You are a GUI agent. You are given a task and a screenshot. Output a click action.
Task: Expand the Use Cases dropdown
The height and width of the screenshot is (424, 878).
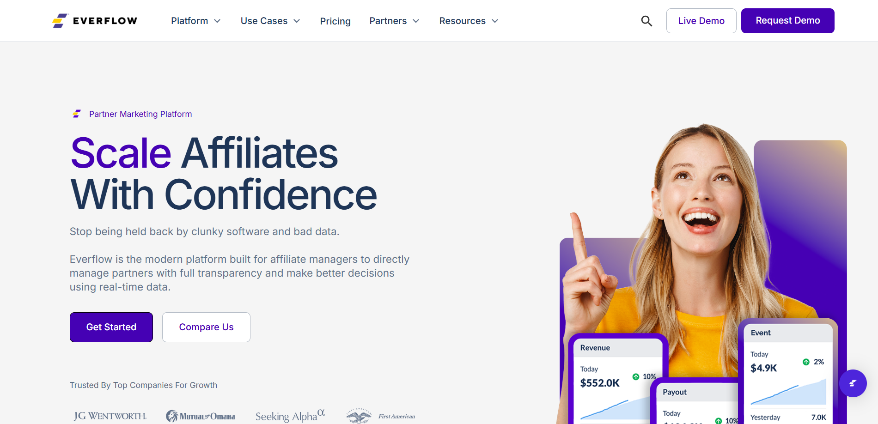click(x=270, y=21)
